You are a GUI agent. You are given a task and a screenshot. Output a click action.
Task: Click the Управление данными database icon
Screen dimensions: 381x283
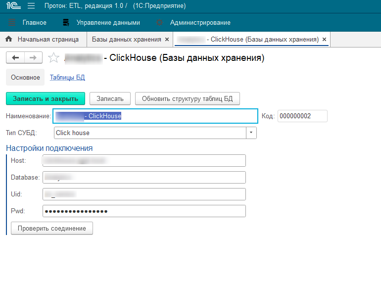(66, 22)
